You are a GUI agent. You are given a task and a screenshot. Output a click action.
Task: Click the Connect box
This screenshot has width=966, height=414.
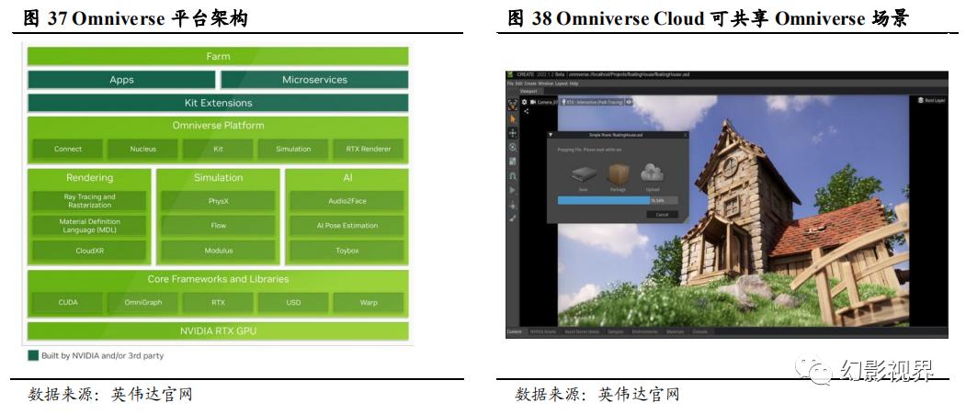coord(68,149)
